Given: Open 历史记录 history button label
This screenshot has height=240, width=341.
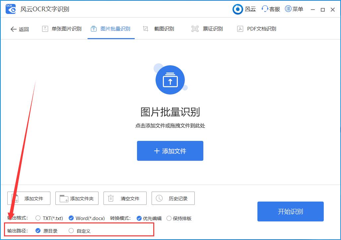Looking at the screenshot, I should [178, 199].
